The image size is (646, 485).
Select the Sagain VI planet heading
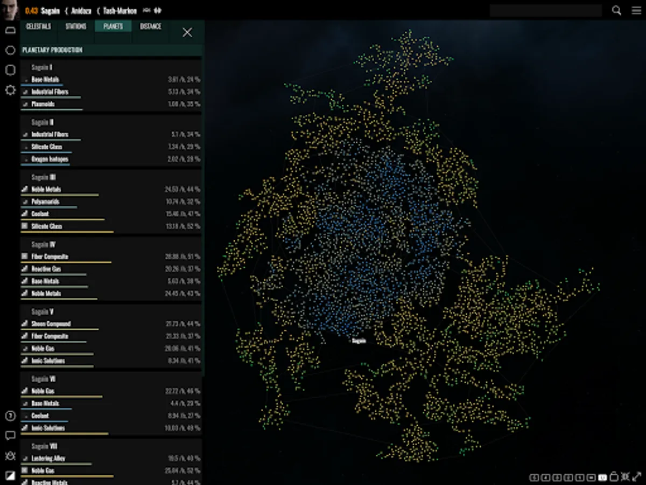tap(44, 379)
